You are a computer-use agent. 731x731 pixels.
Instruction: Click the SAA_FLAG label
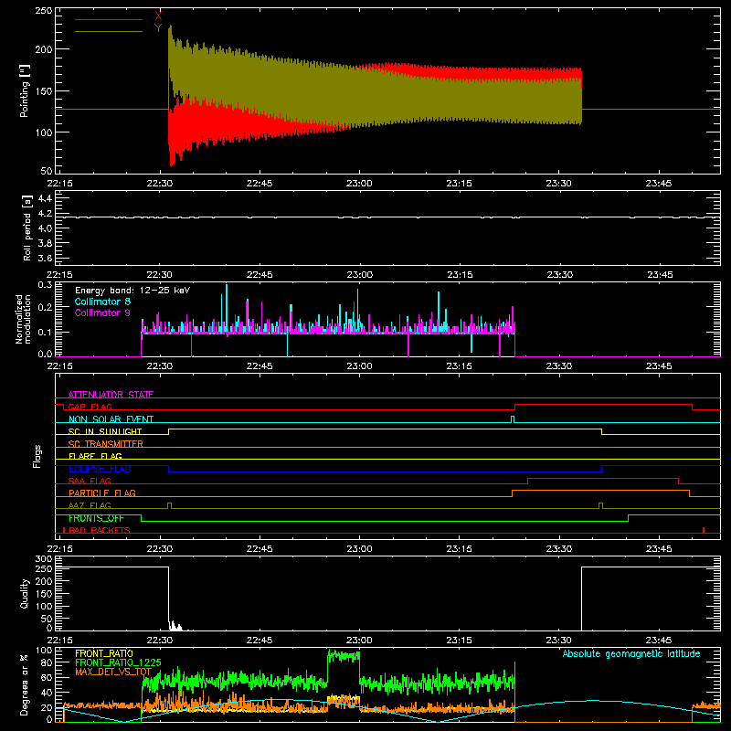[90, 481]
